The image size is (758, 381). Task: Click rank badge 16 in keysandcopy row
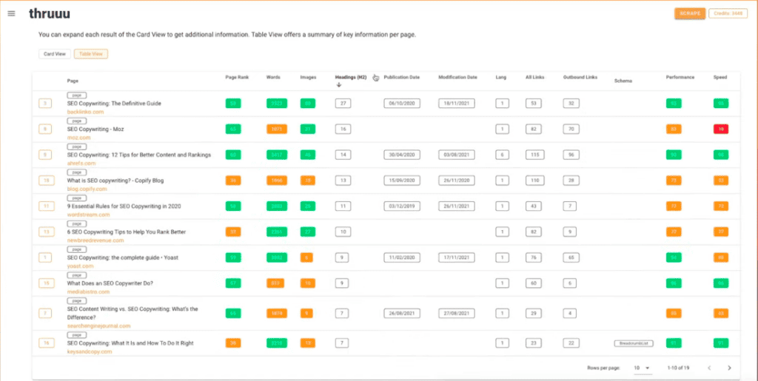pos(46,343)
